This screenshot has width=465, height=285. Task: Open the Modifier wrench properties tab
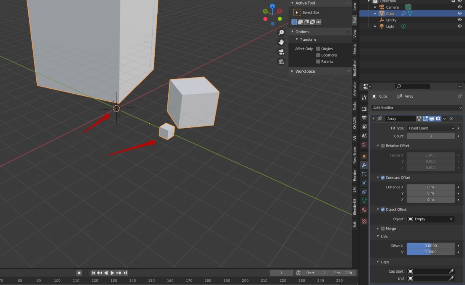364,165
